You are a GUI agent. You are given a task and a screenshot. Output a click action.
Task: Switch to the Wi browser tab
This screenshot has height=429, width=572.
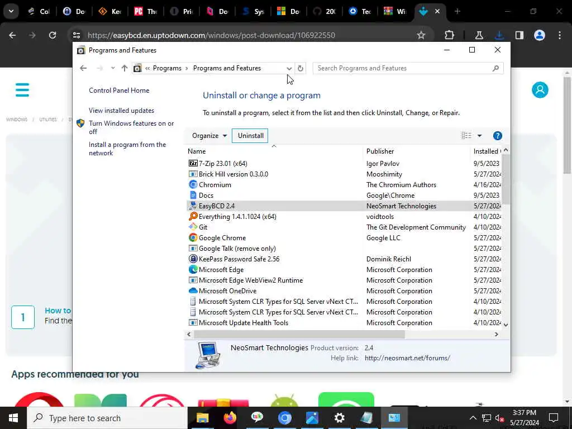(396, 11)
